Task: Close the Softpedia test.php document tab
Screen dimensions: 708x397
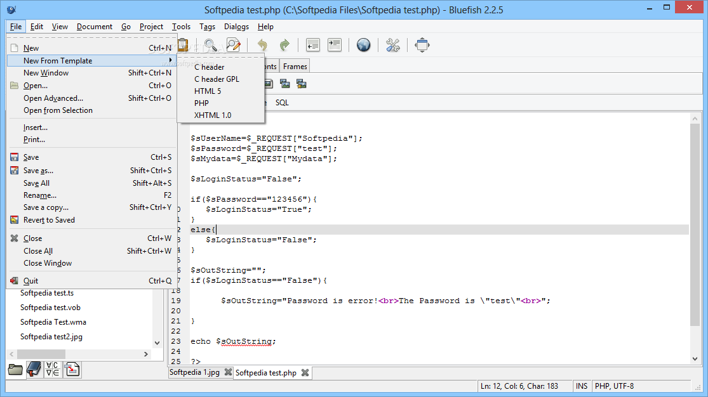Action: [x=305, y=373]
